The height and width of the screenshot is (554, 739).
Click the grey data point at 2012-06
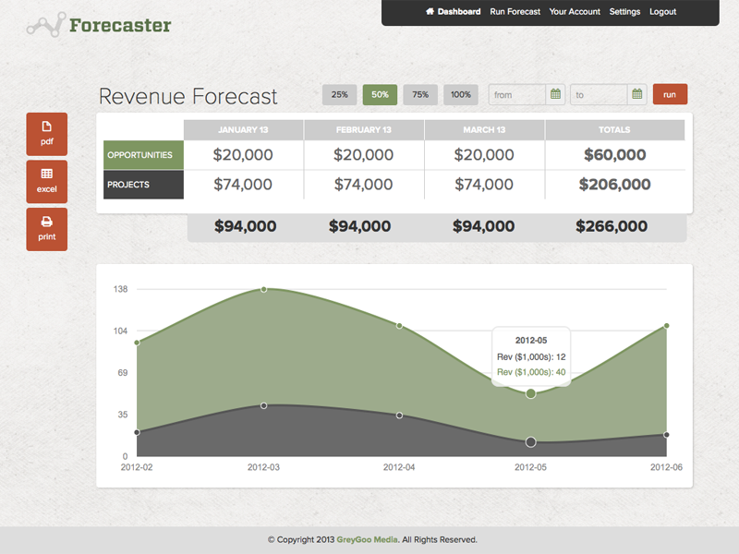point(666,435)
